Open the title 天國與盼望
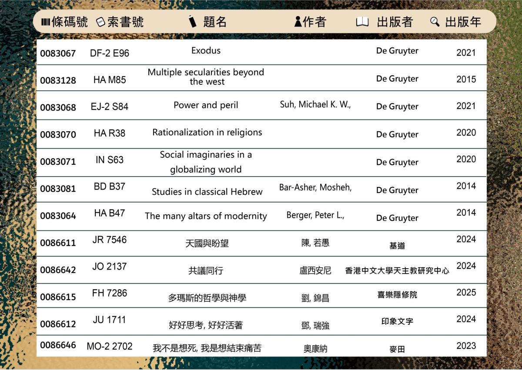Image resolution: width=522 pixels, height=370 pixels. [207, 244]
